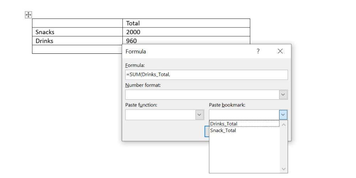Click into the Formula text field

coord(206,75)
